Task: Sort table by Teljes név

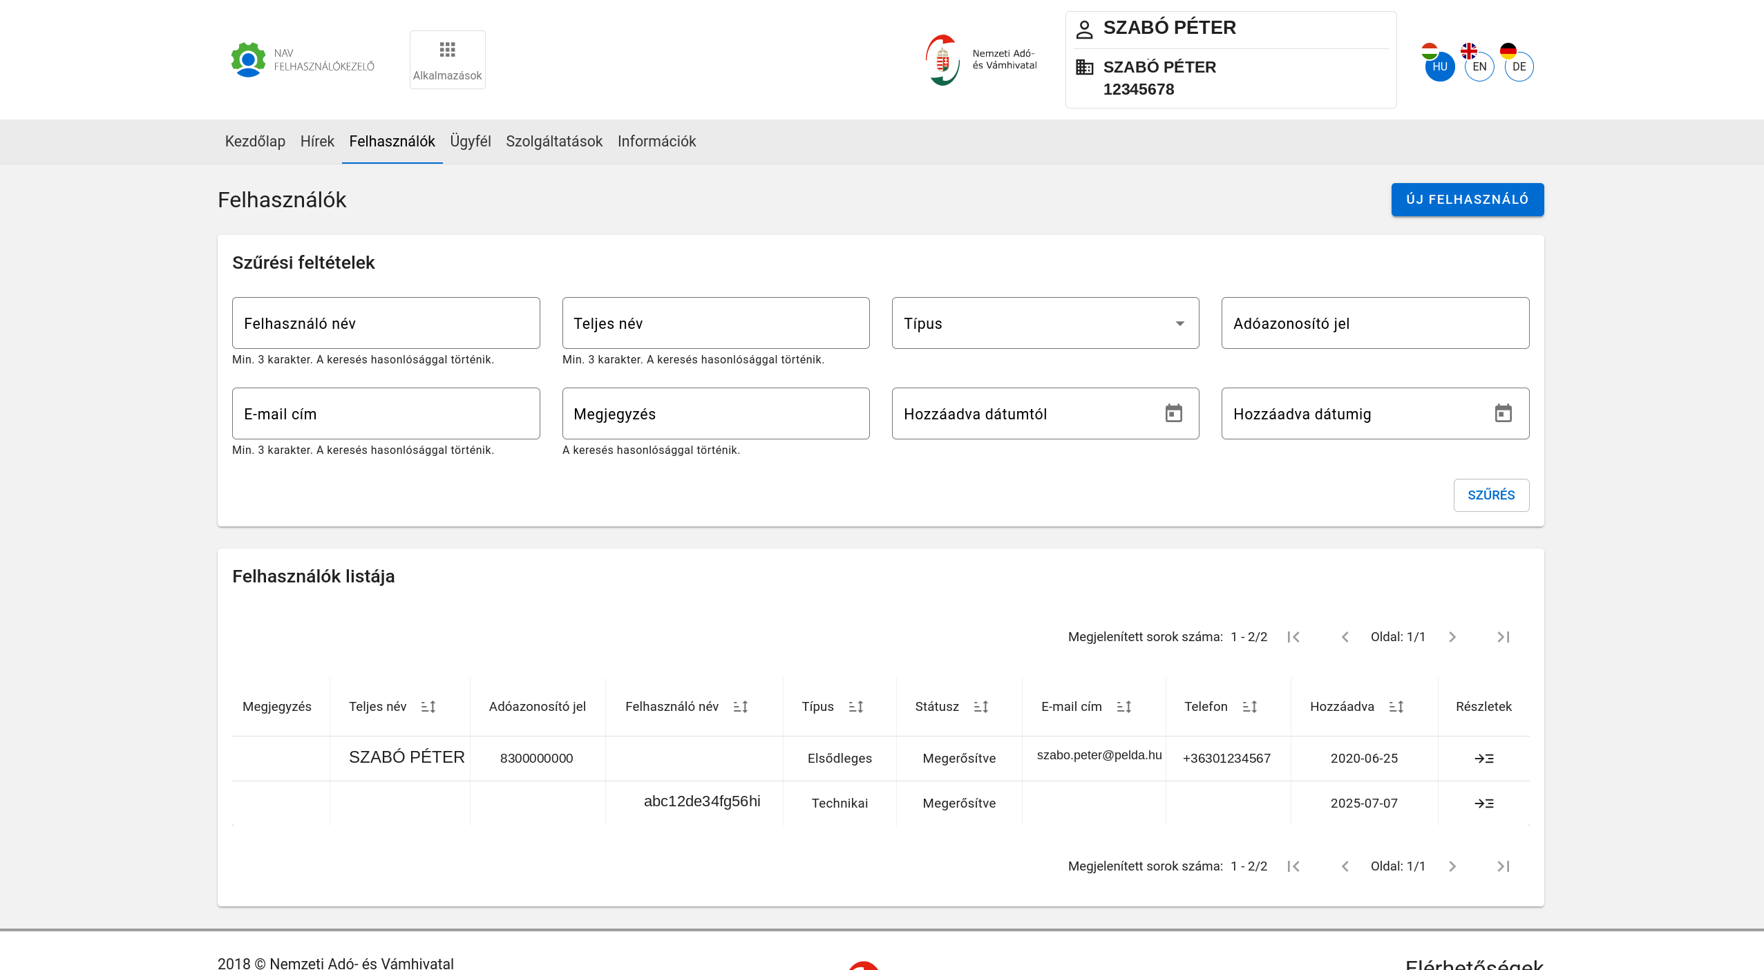Action: pyautogui.click(x=428, y=707)
